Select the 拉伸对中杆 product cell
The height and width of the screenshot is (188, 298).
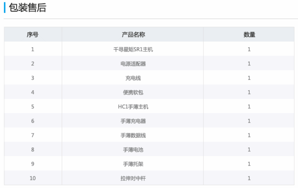(133, 178)
